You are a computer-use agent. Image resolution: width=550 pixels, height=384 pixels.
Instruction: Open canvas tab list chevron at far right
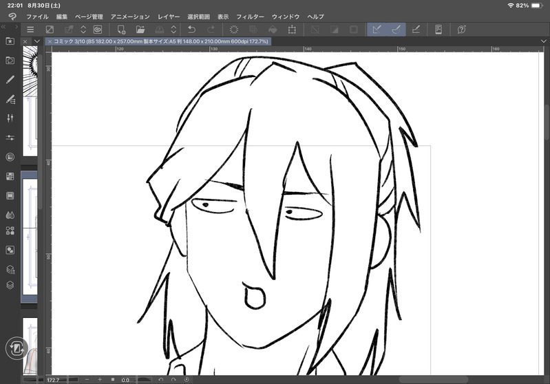click(x=544, y=41)
